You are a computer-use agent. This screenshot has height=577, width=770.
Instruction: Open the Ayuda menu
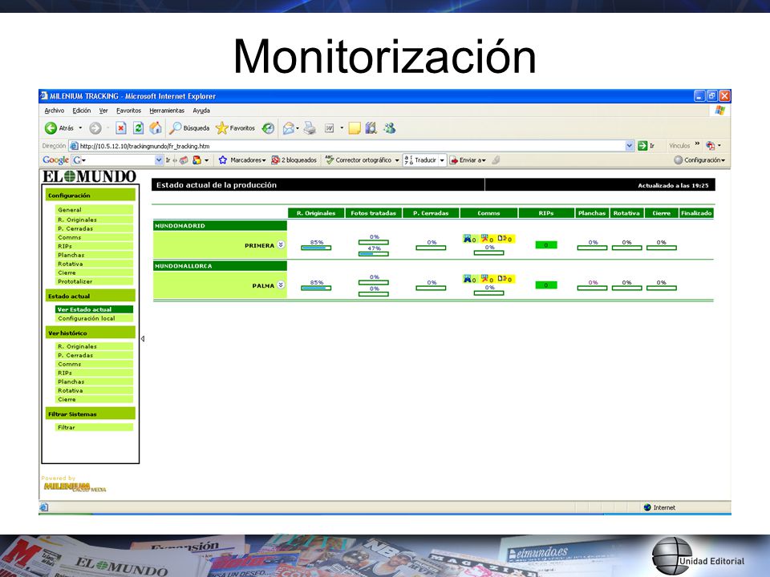(x=201, y=111)
